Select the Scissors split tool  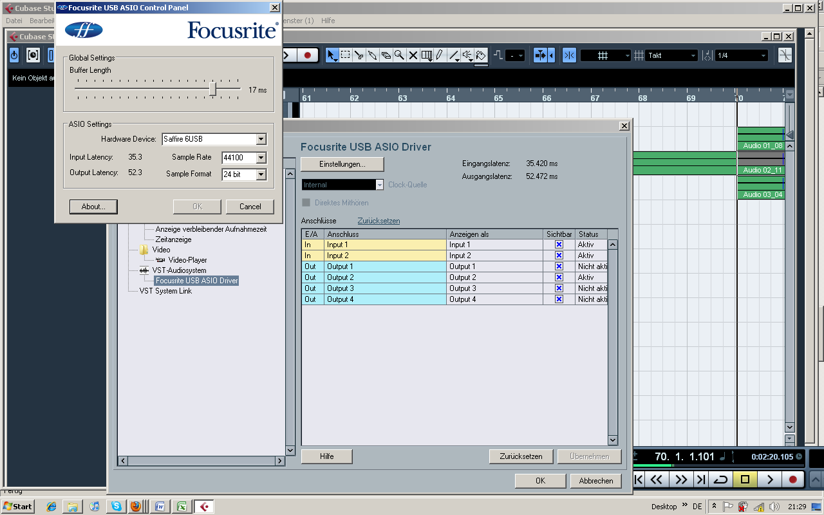359,55
